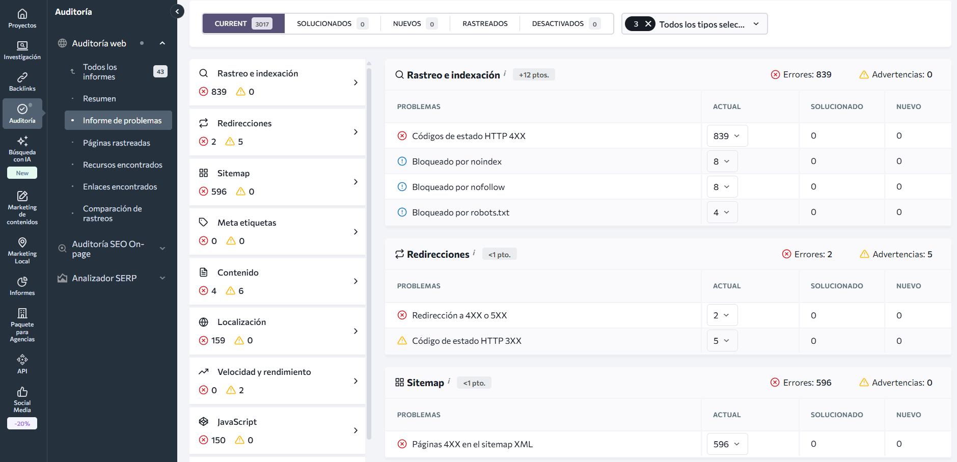Expand the 2 dropdown for Redirección a 4XX o 5XX
This screenshot has height=462, width=957.
[722, 315]
